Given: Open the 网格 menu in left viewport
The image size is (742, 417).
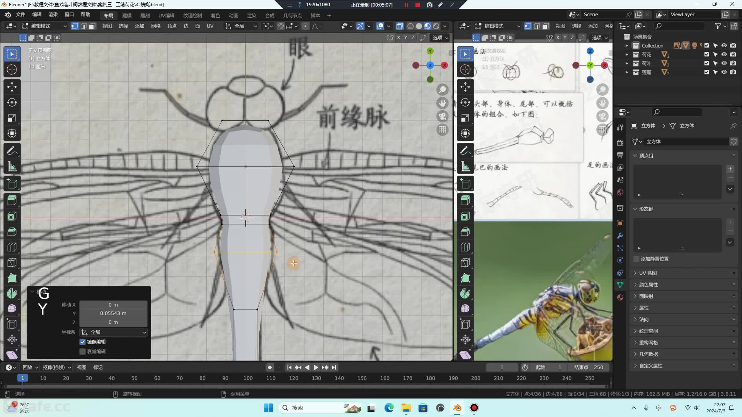Looking at the screenshot, I should (156, 26).
